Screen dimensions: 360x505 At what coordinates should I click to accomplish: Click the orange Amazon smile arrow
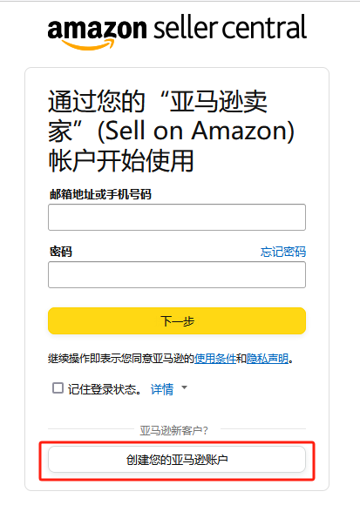click(x=88, y=44)
